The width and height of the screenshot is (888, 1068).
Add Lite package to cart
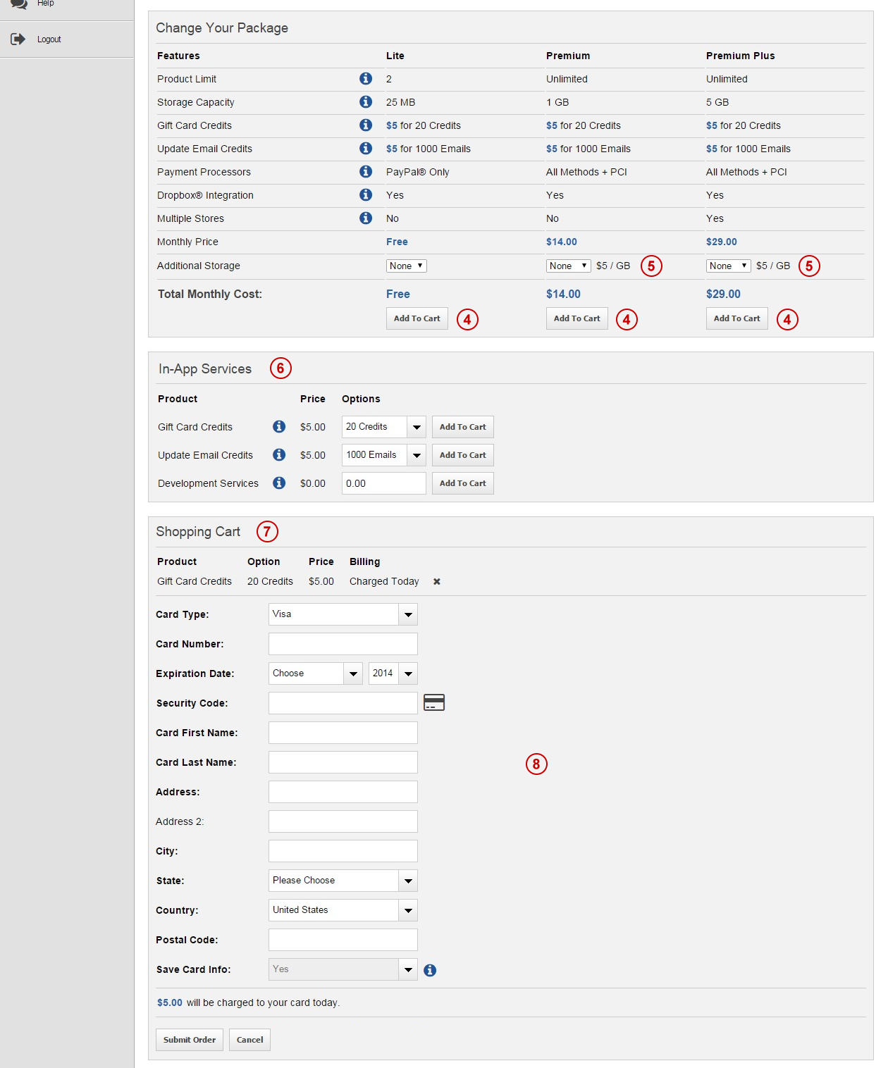(x=417, y=318)
